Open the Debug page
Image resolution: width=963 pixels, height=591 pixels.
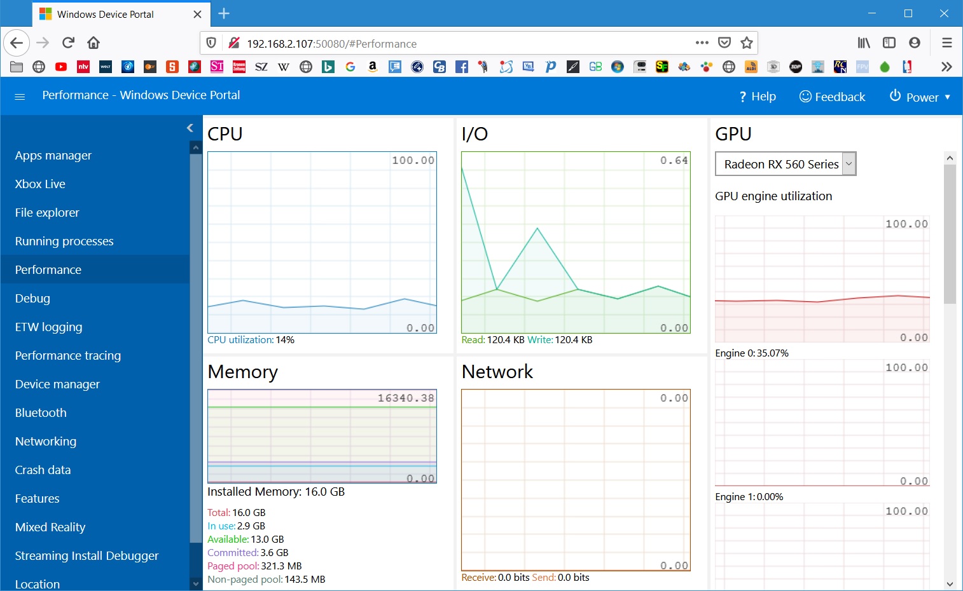pos(32,299)
